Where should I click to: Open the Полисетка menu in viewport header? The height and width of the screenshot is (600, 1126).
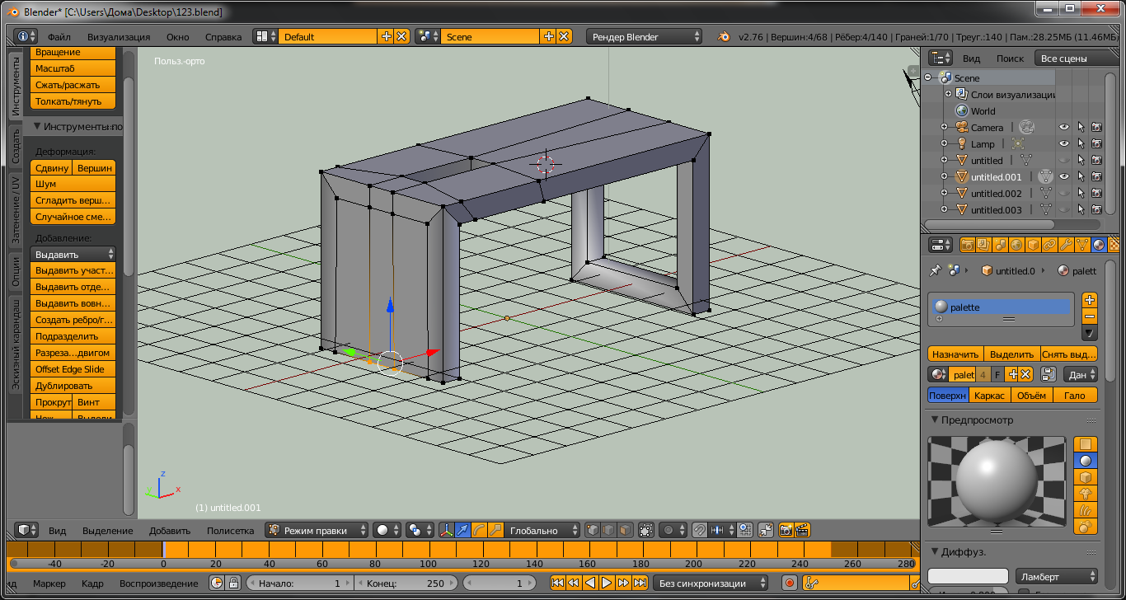coord(231,530)
